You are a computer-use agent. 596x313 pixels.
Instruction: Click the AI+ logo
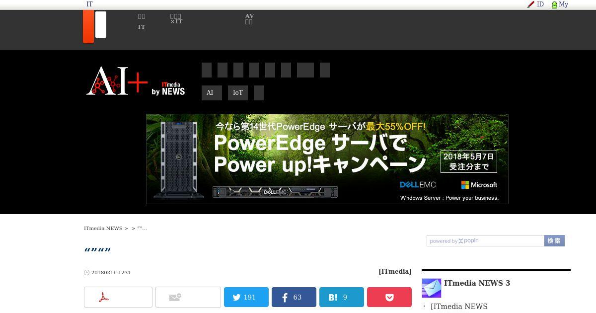coord(117,81)
